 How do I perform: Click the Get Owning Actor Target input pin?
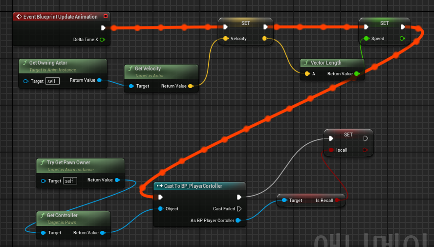[26, 81]
